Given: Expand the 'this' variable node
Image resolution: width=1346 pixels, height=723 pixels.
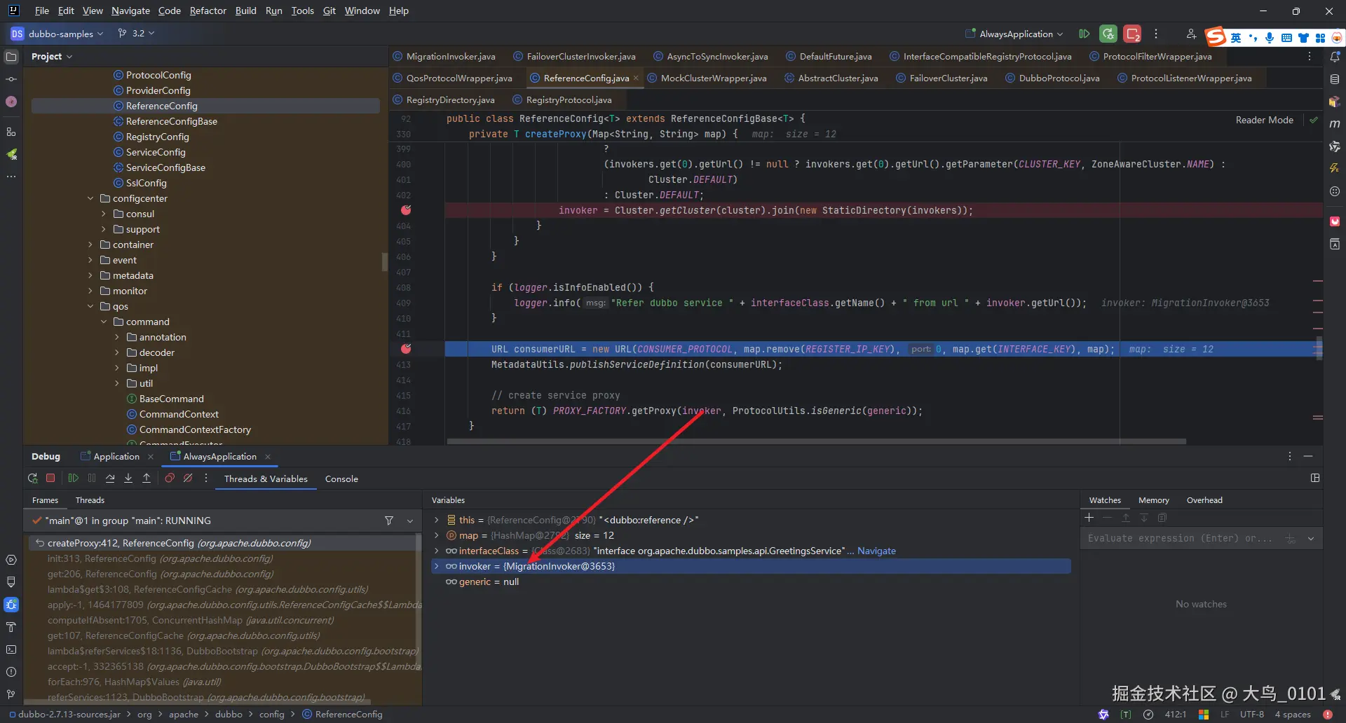Looking at the screenshot, I should click(437, 520).
